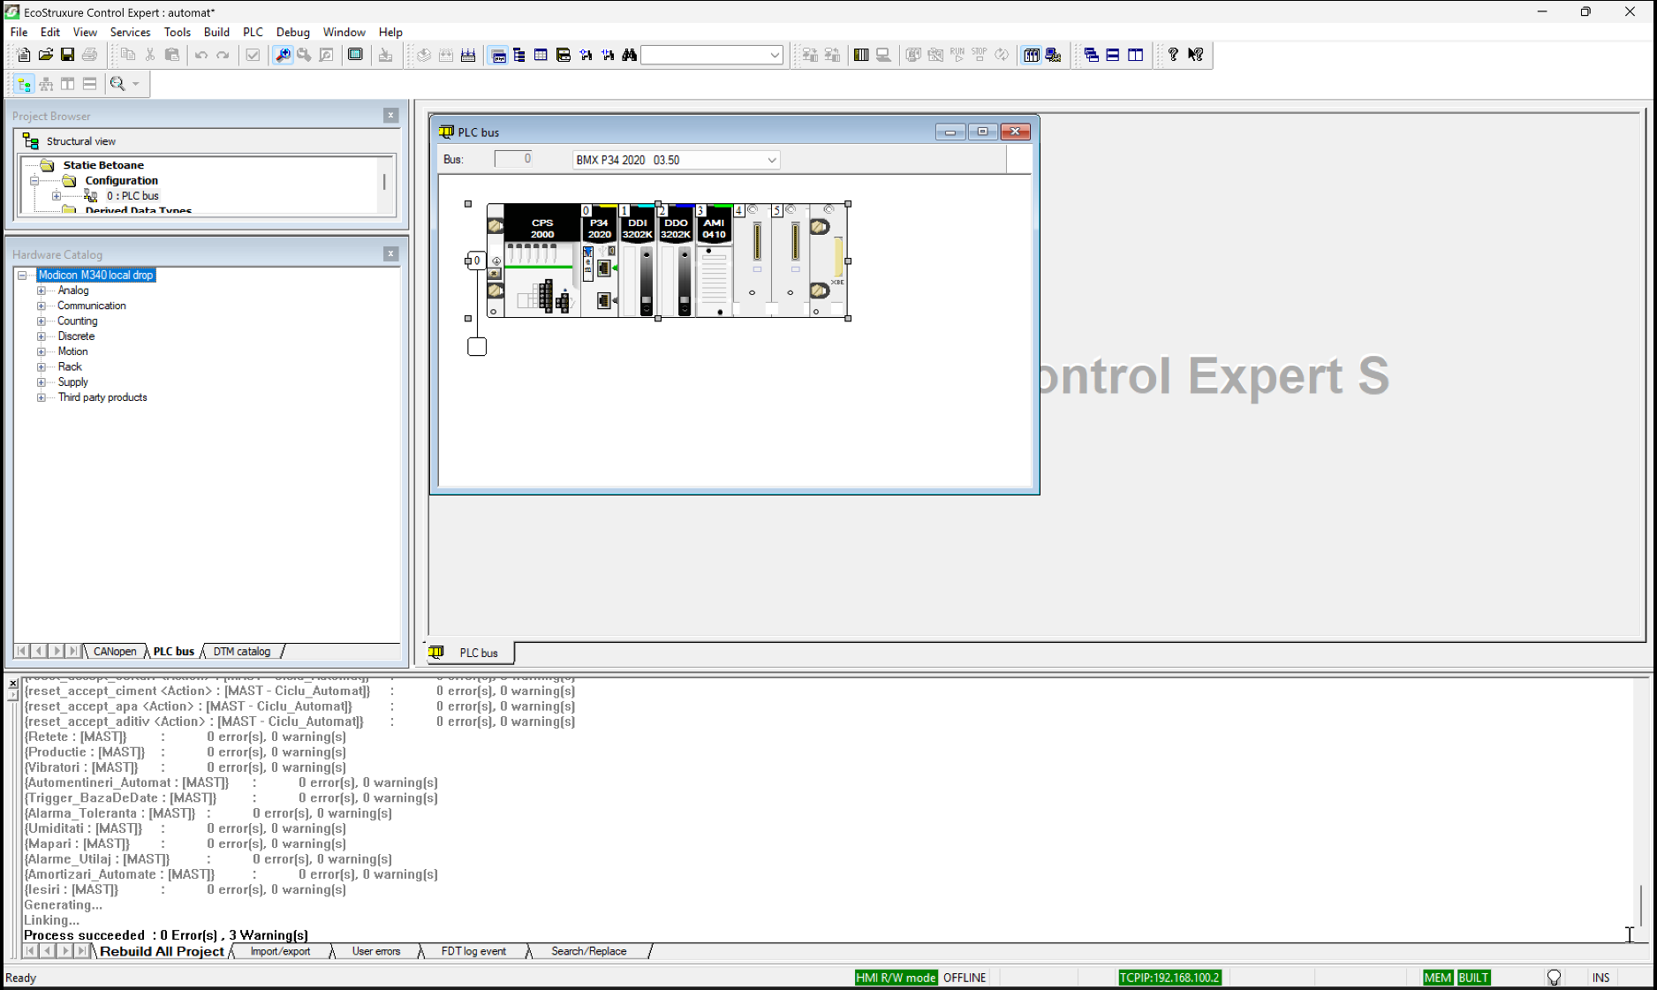This screenshot has height=990, width=1657.
Task: Open an existing project via folder icon
Action: pyautogui.click(x=45, y=55)
